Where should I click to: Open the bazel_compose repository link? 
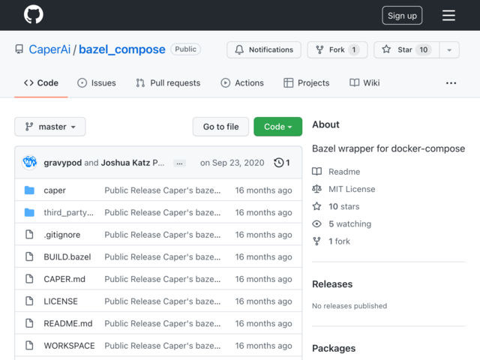pyautogui.click(x=121, y=49)
